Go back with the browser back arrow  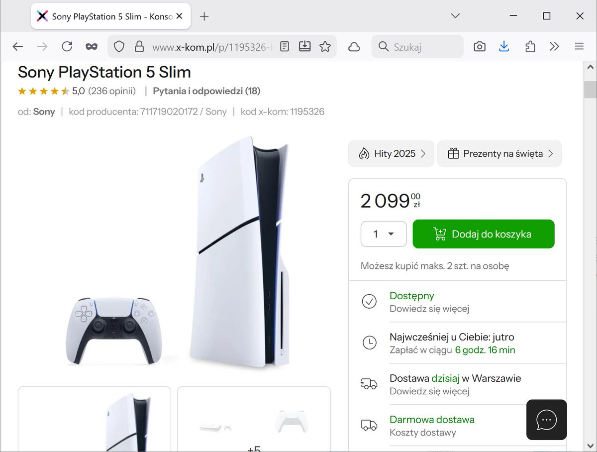(18, 47)
